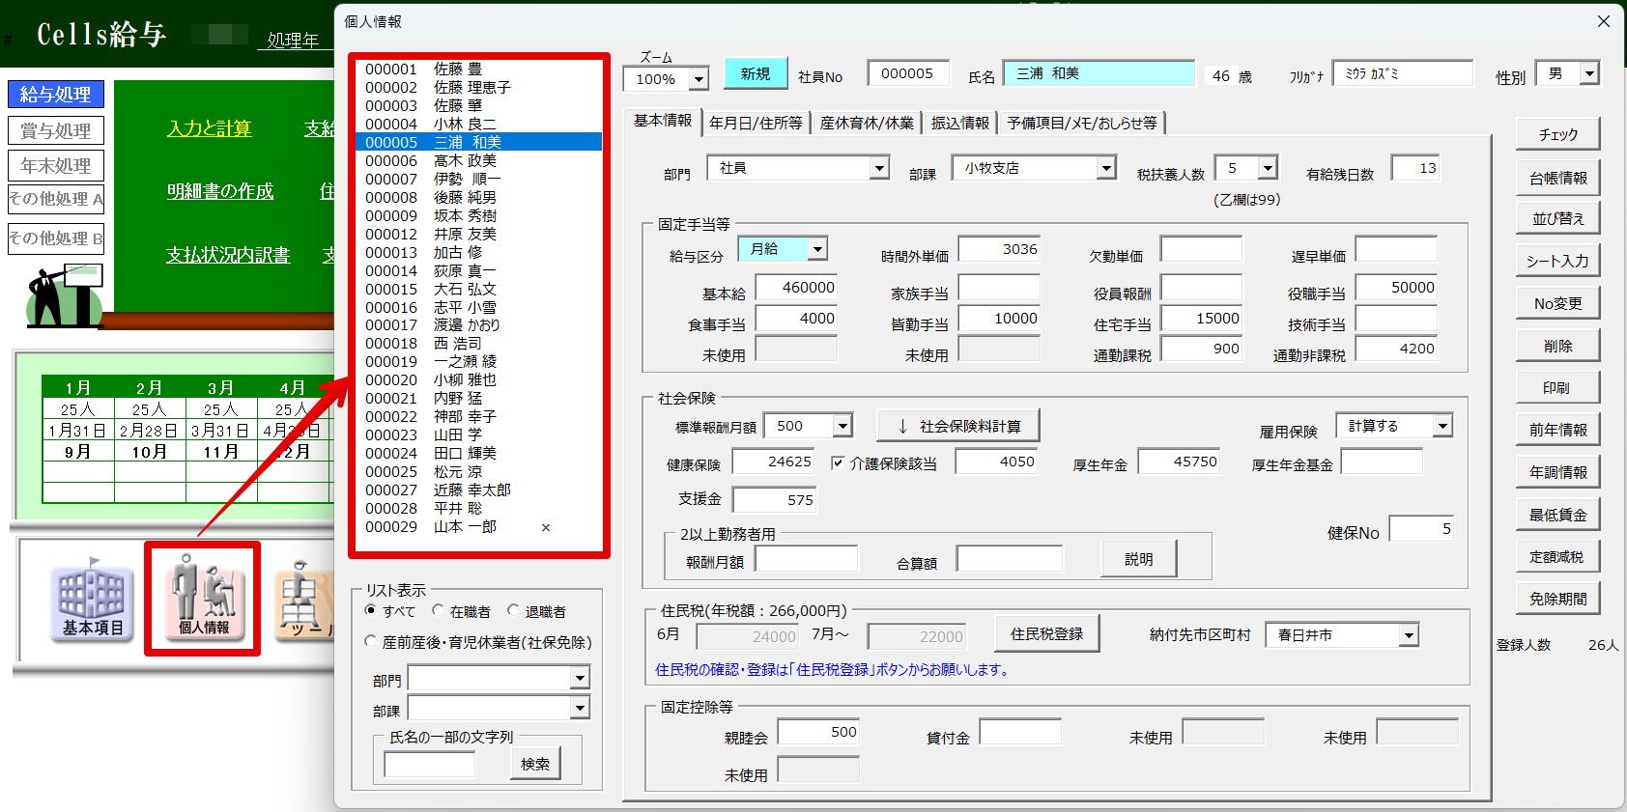The height and width of the screenshot is (812, 1627).
Task: Close the 個人情報 dialog window
Action: click(1604, 21)
